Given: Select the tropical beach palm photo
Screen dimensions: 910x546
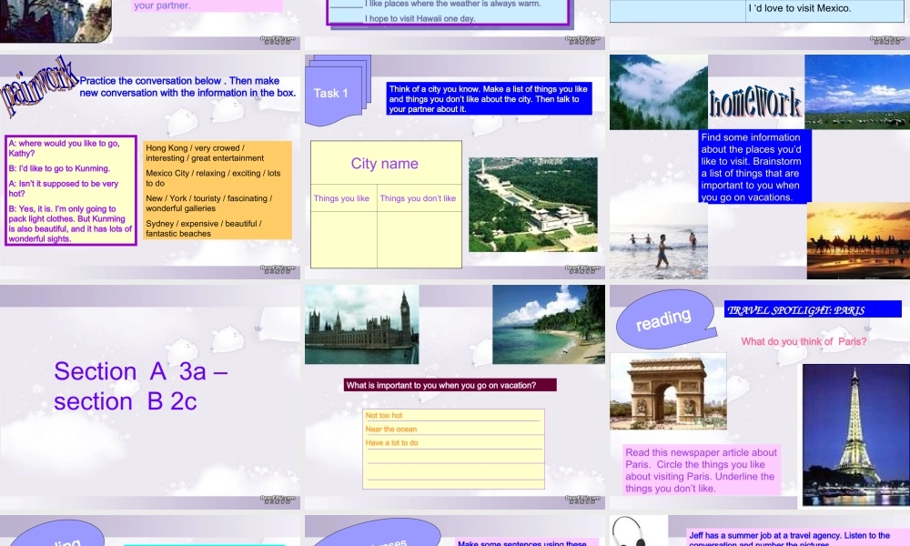Looking at the screenshot, I should coord(548,324).
